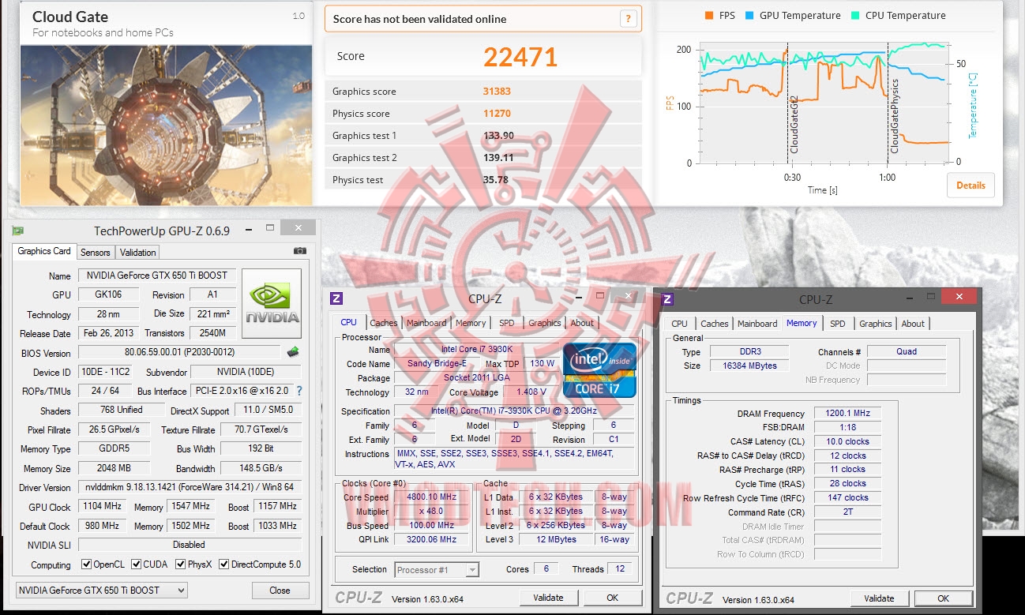Image resolution: width=1025 pixels, height=615 pixels.
Task: Open About tab in CPU-Z processor window
Action: pos(582,323)
